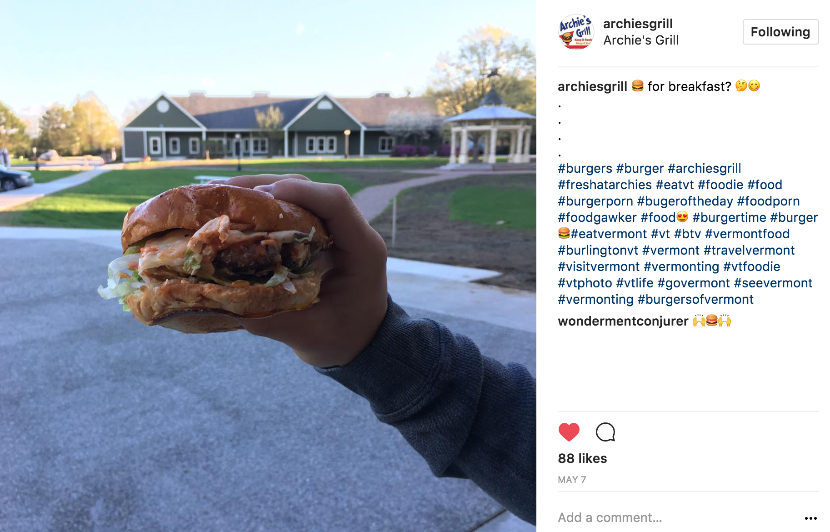The width and height of the screenshot is (830, 532).
Task: Open the 88 likes list
Action: (x=582, y=458)
